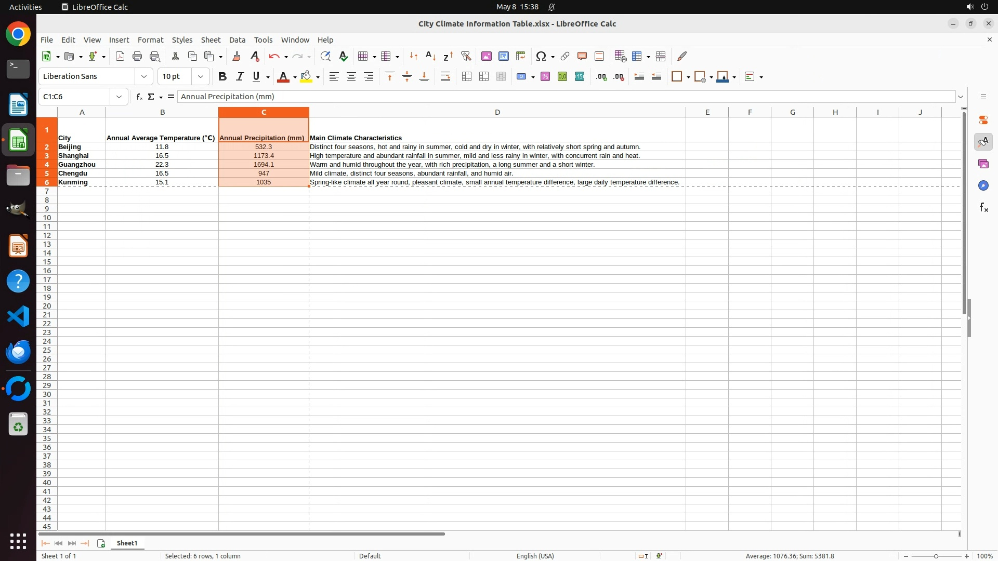
Task: Toggle italic formatting
Action: pyautogui.click(x=240, y=77)
